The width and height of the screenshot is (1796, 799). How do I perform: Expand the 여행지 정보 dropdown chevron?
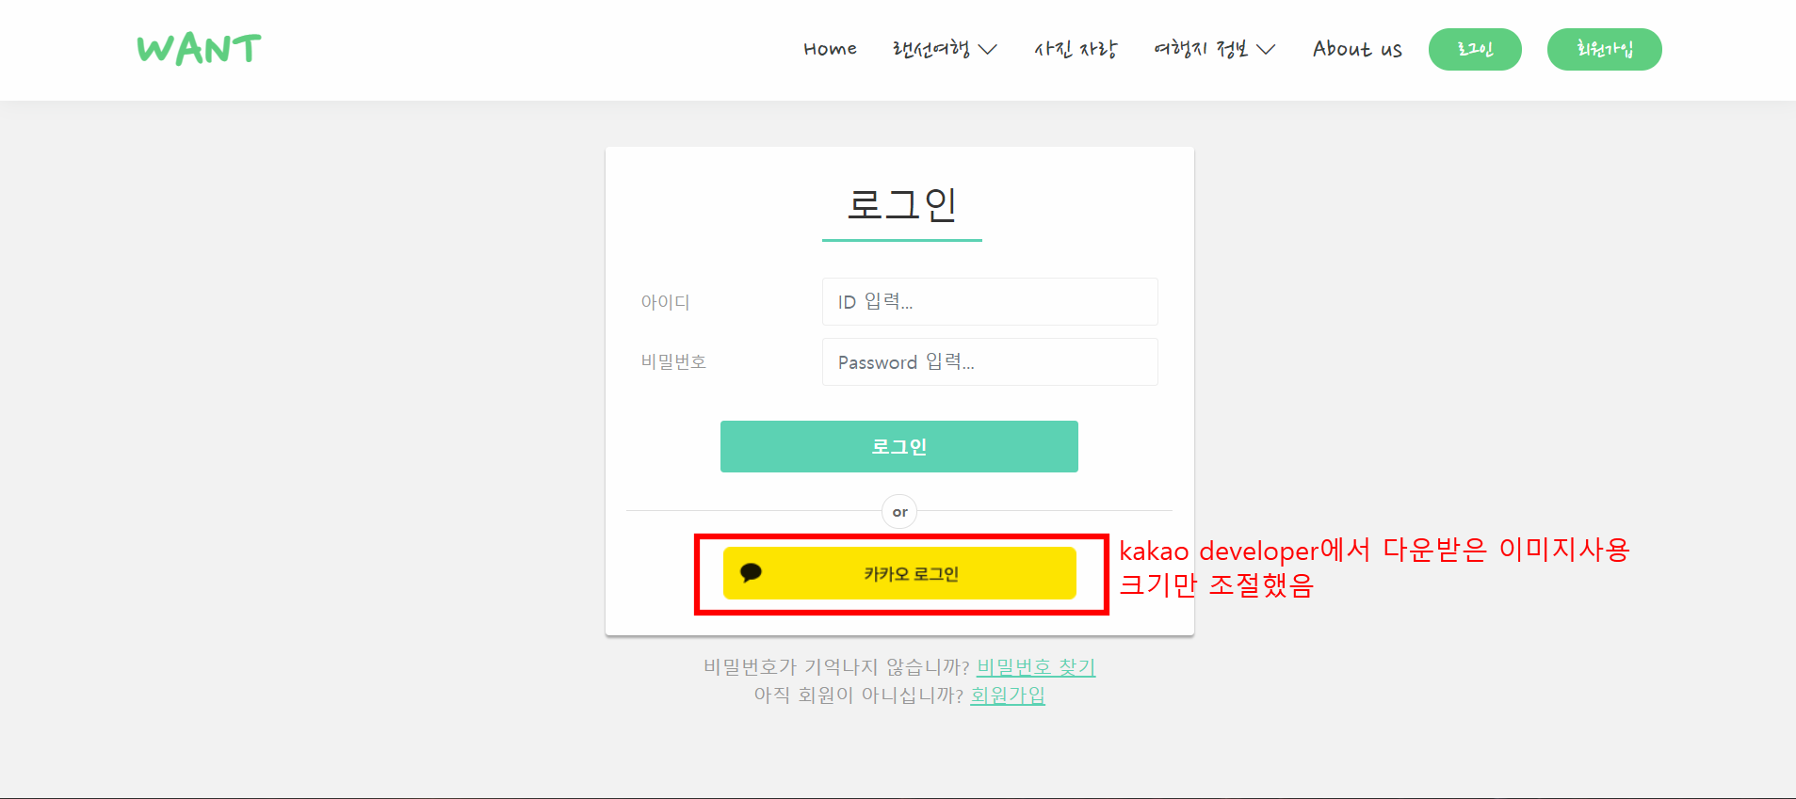pos(1266,50)
